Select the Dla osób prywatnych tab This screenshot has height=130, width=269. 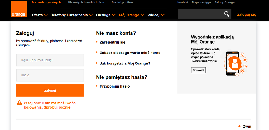tap(46, 2)
